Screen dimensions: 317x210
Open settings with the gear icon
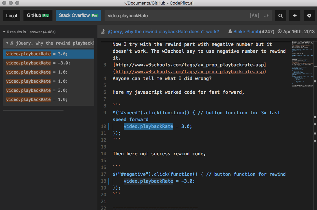pos(309,16)
